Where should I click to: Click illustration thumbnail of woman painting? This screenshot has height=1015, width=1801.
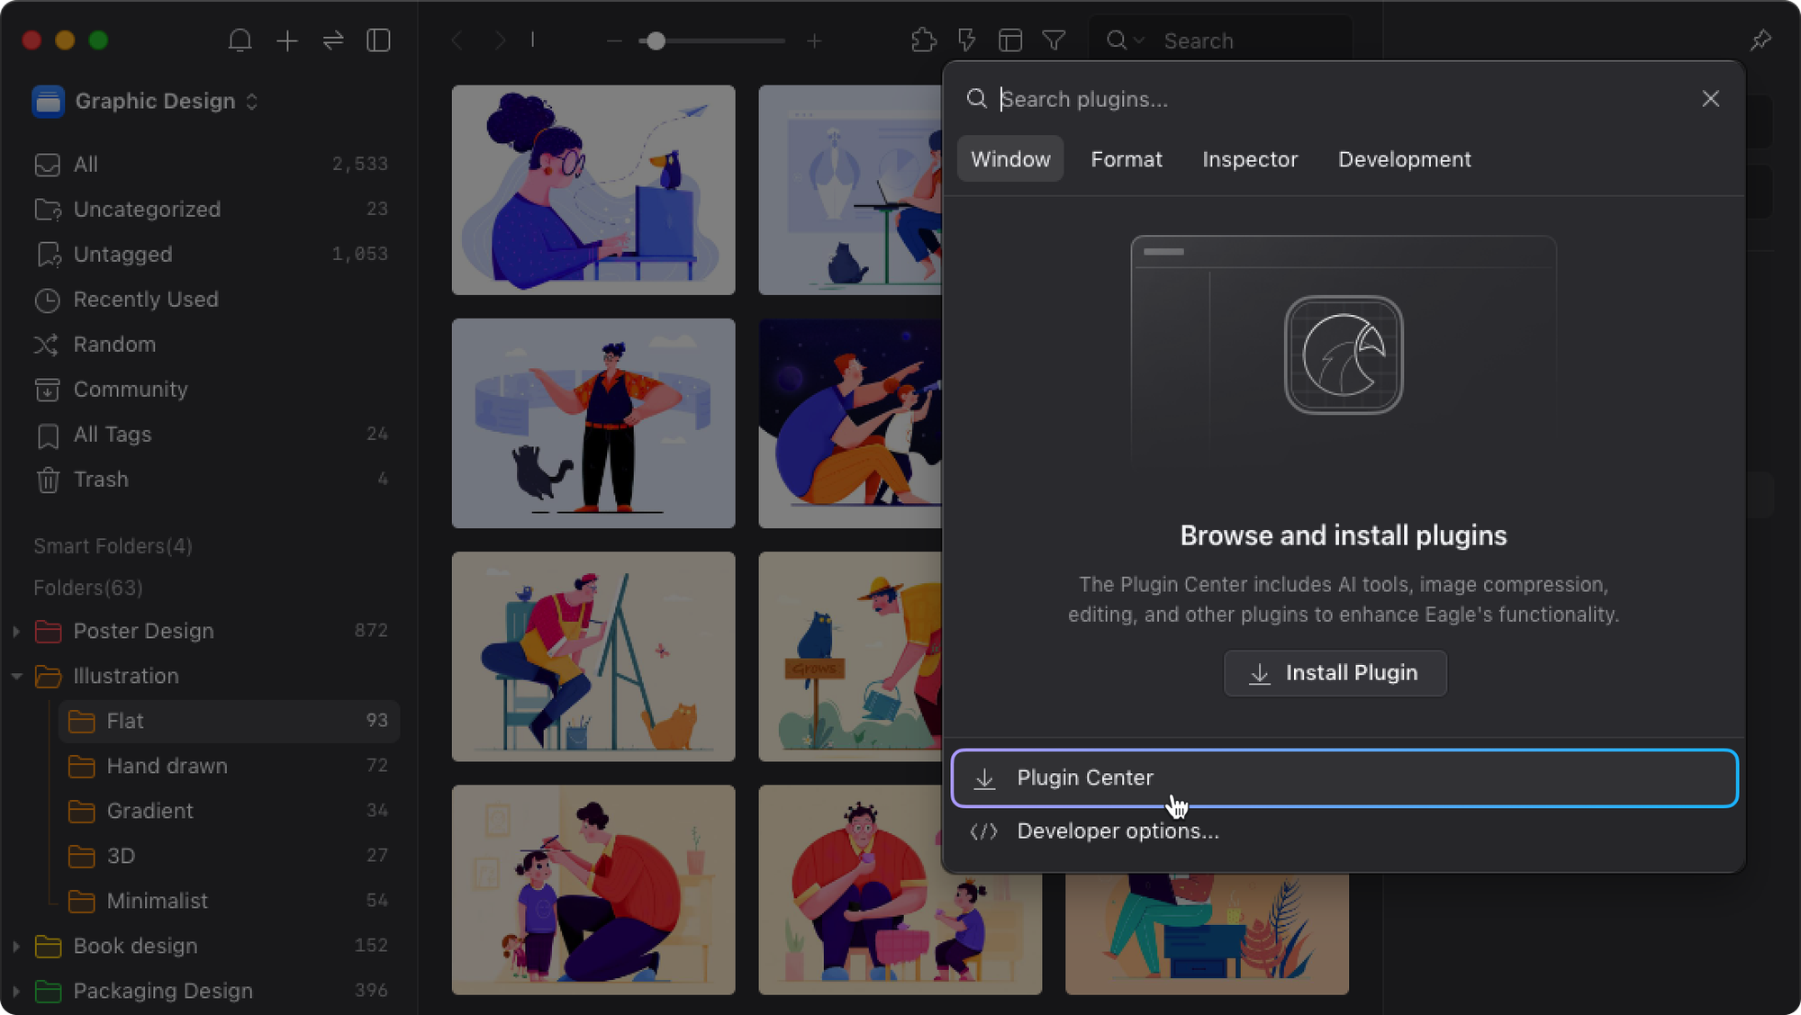click(x=593, y=655)
